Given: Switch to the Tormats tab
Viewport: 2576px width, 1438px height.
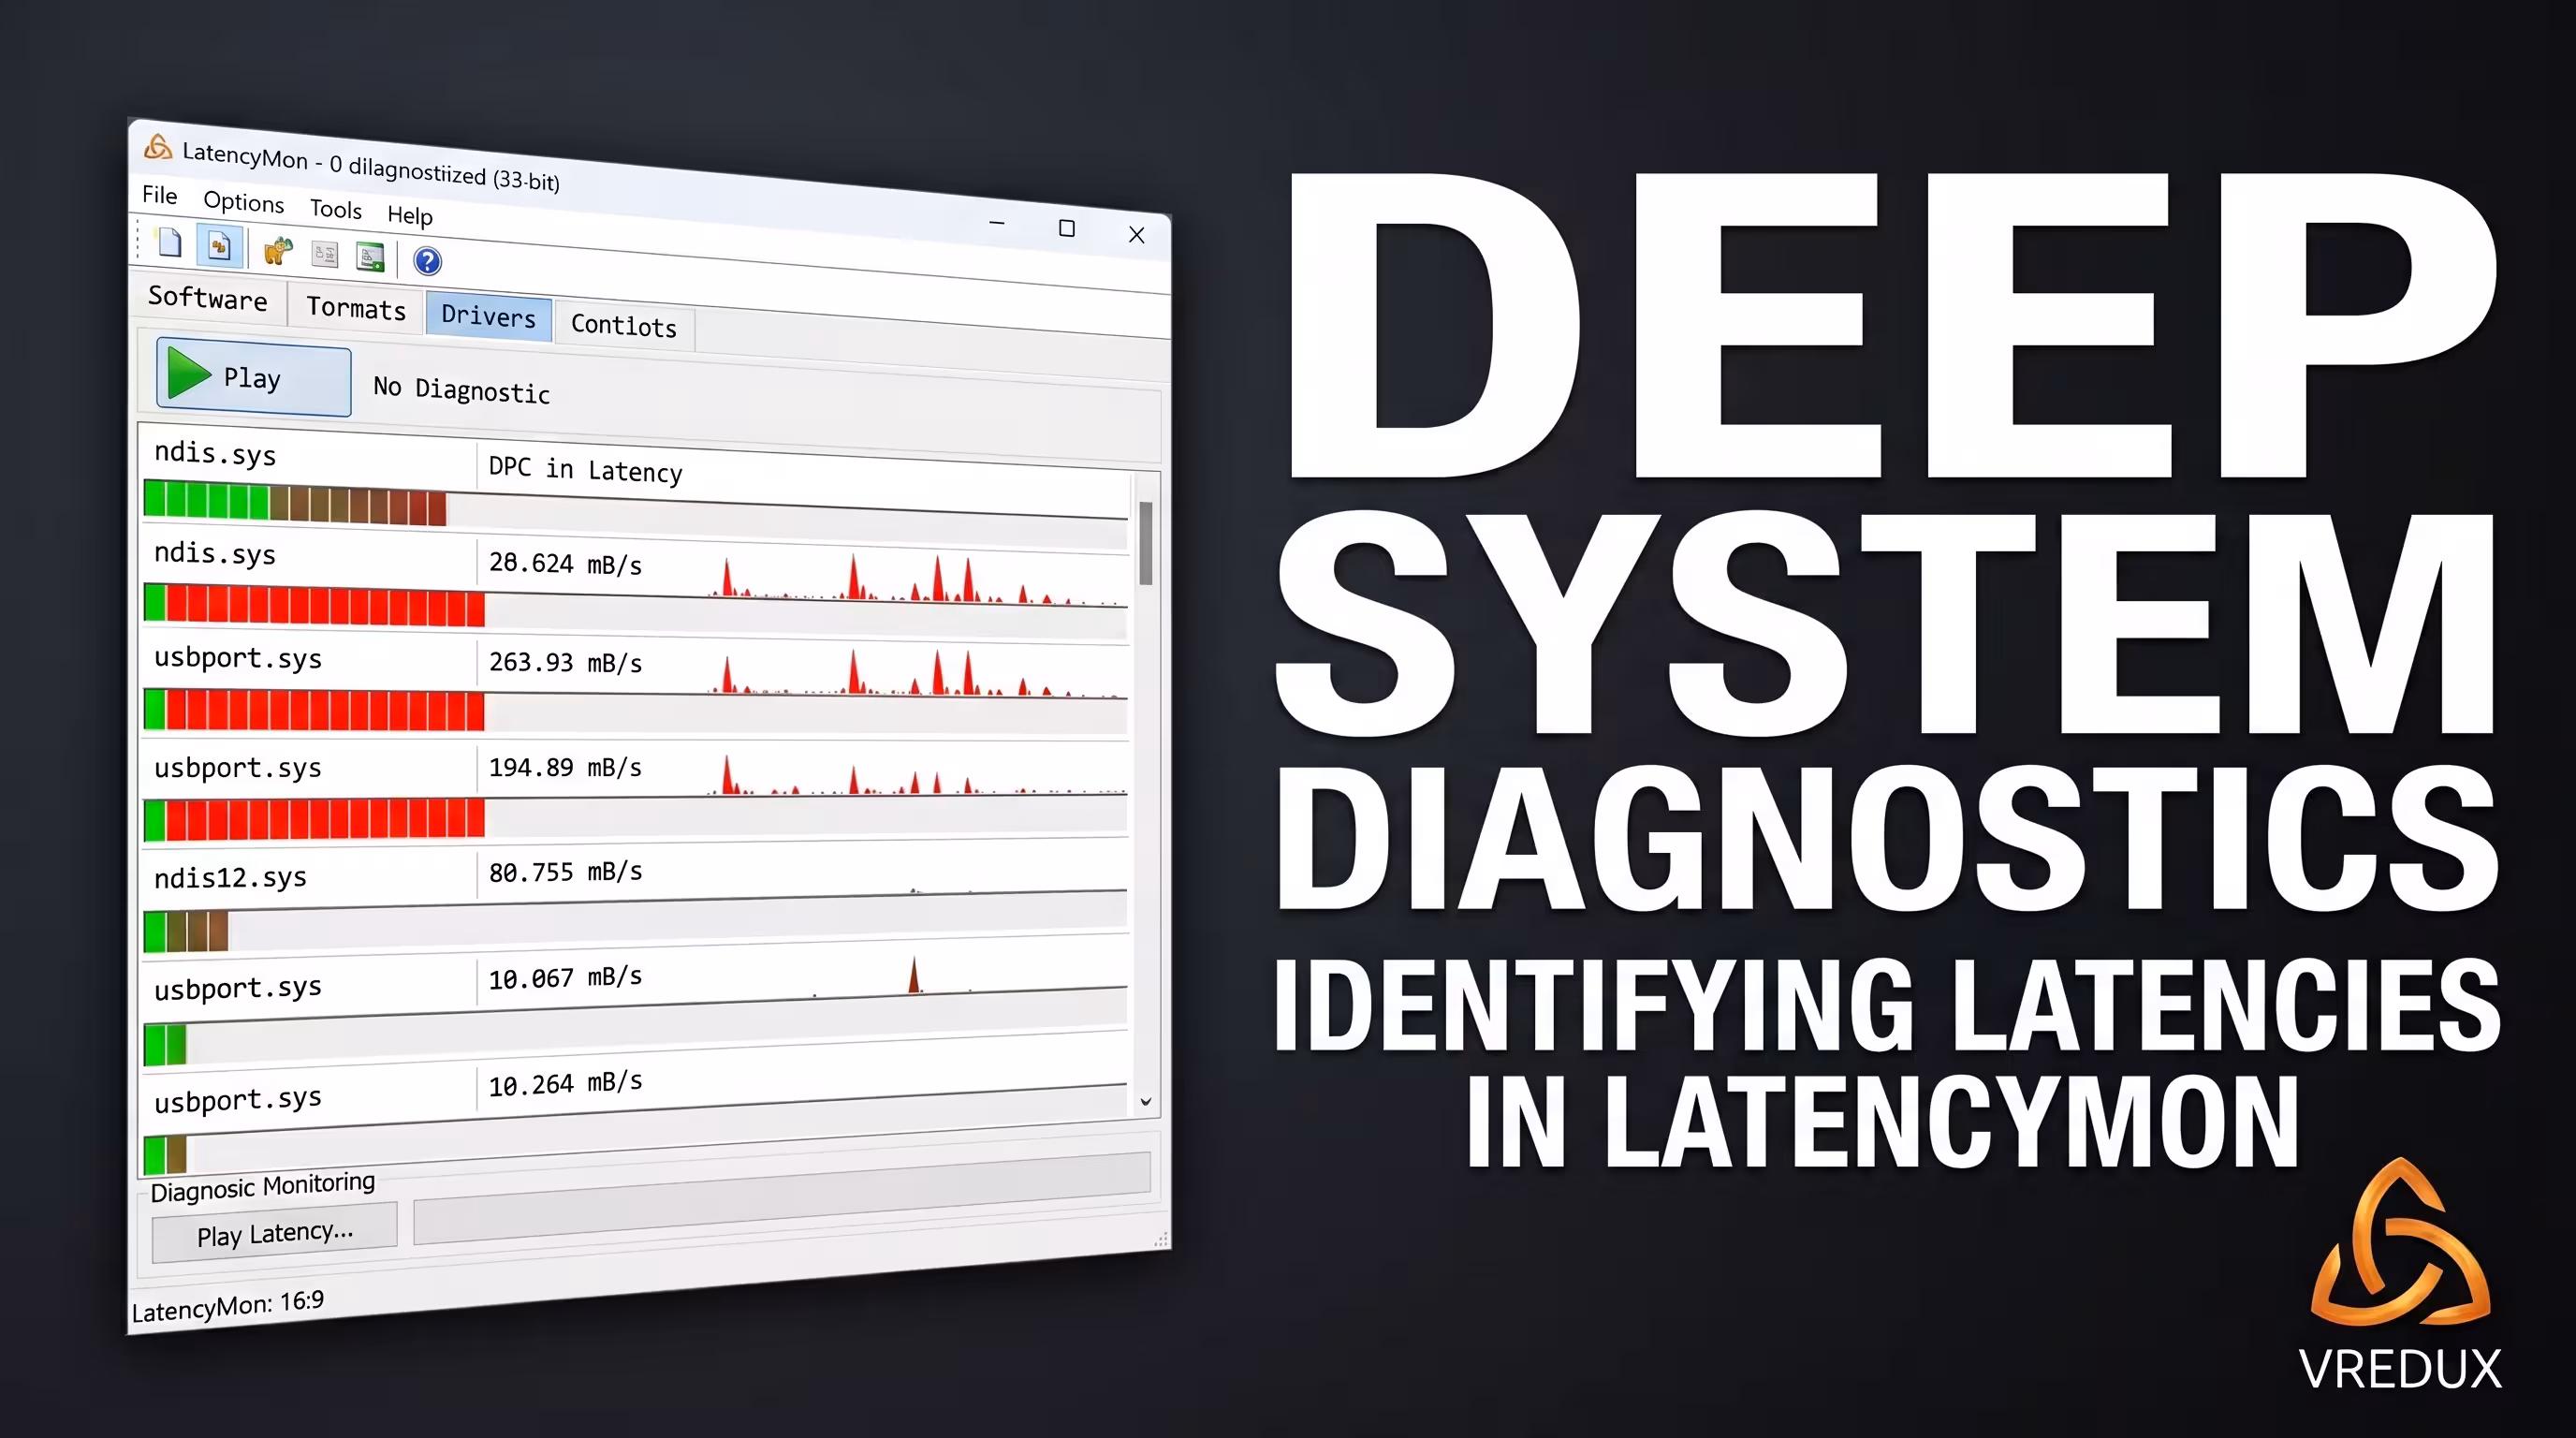Looking at the screenshot, I should (x=356, y=307).
